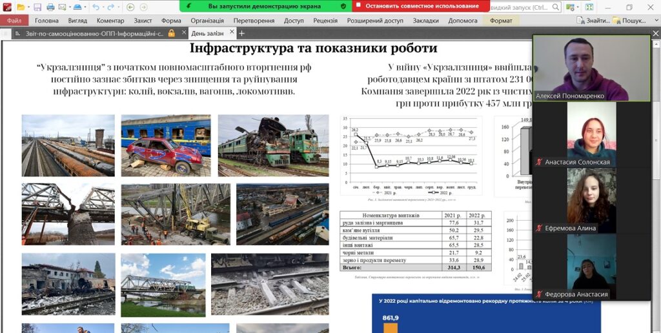Click muted mic icon of Анастасия Солонская
This screenshot has height=333, width=661.
click(539, 162)
